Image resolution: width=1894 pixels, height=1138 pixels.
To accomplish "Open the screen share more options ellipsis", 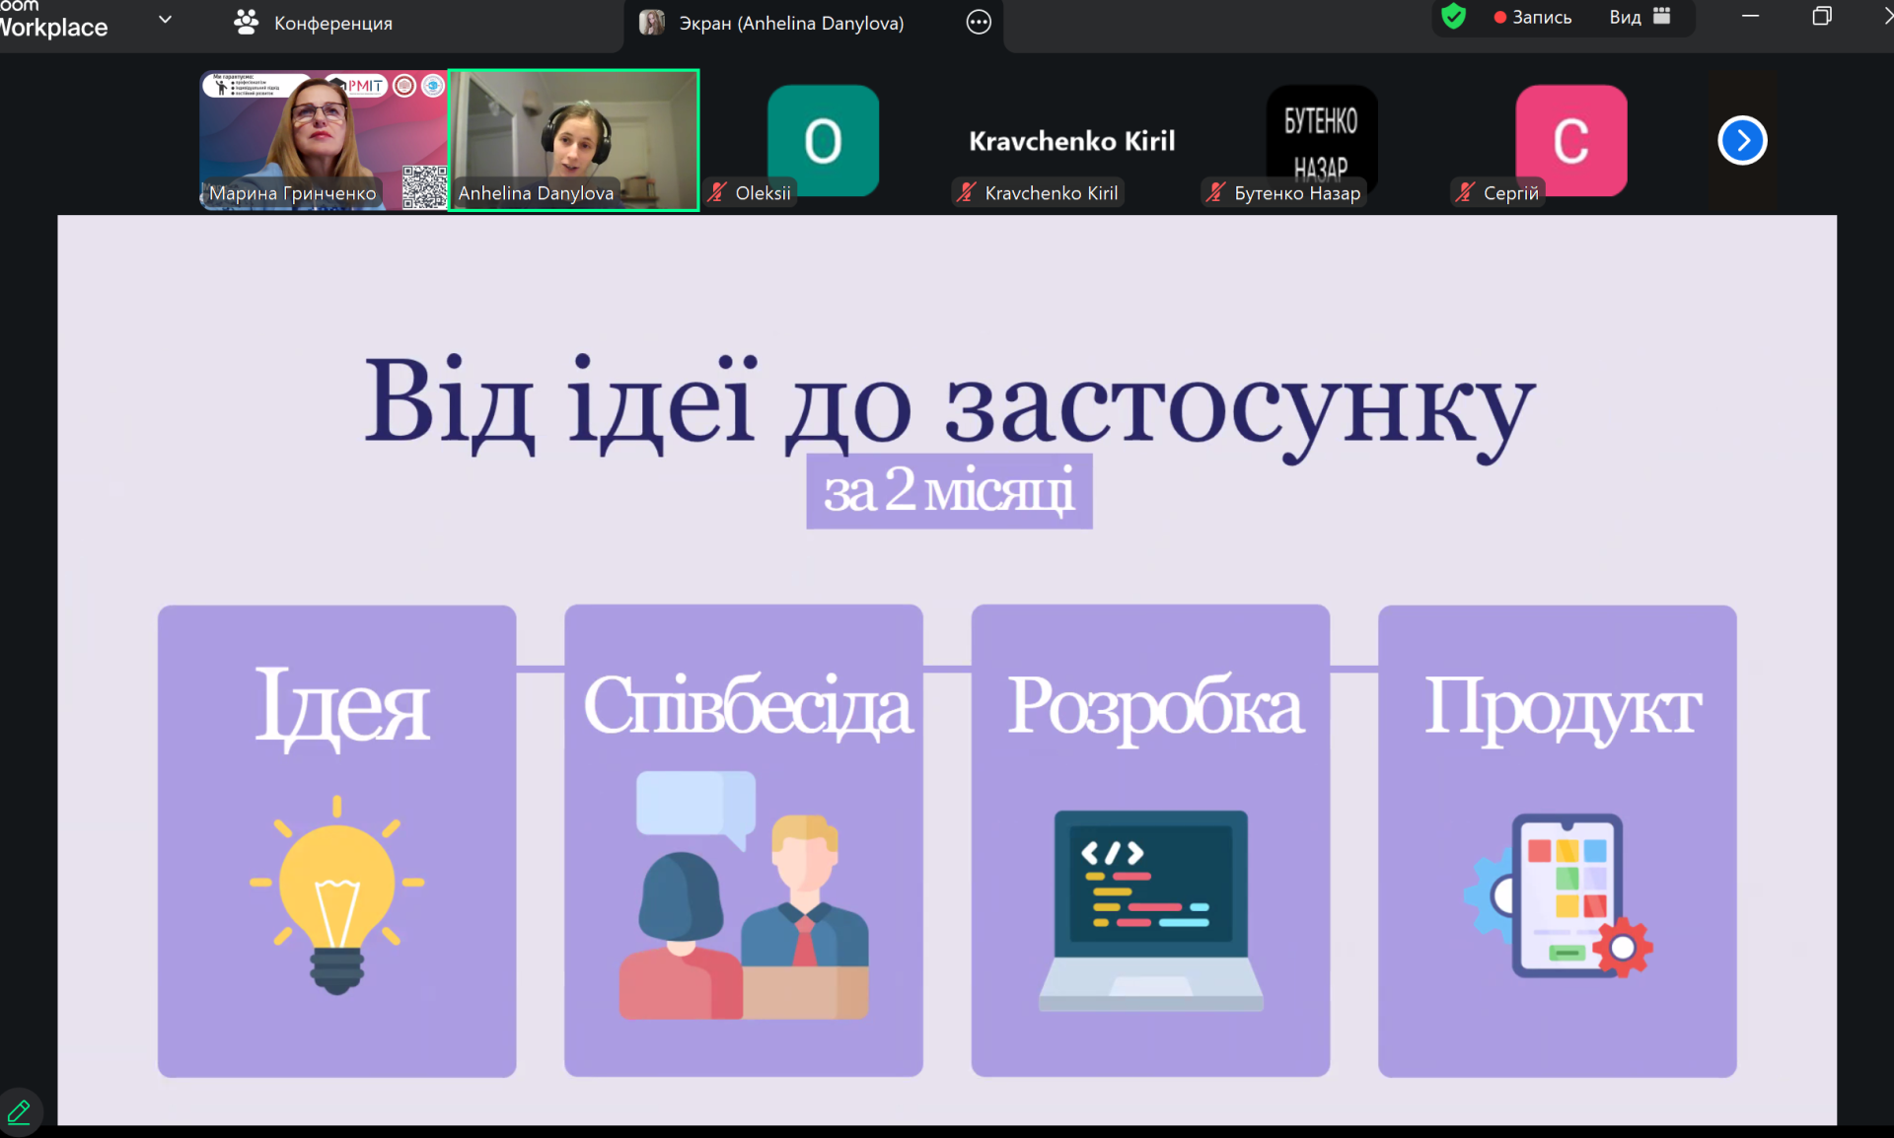I will point(978,23).
